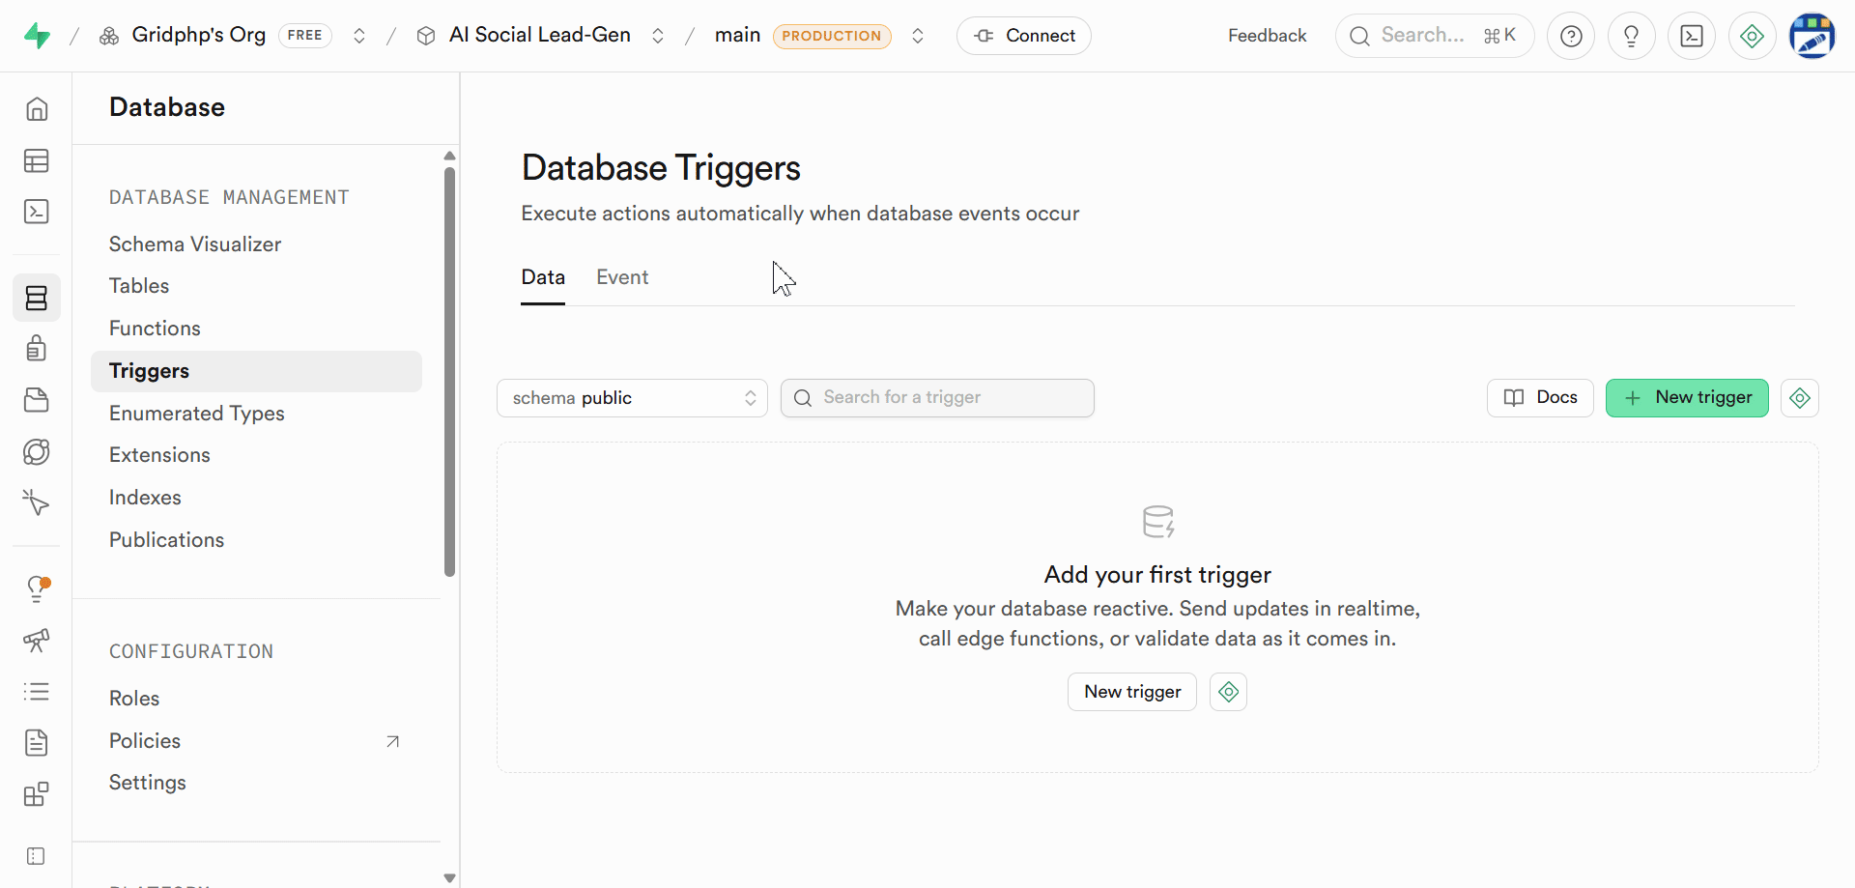This screenshot has height=888, width=1855.
Task: Click the AI assistant icon beside New trigger
Action: (x=1799, y=398)
